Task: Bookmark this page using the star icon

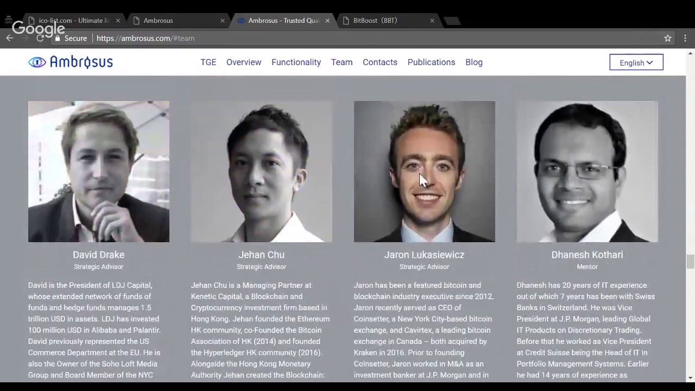Action: [668, 38]
